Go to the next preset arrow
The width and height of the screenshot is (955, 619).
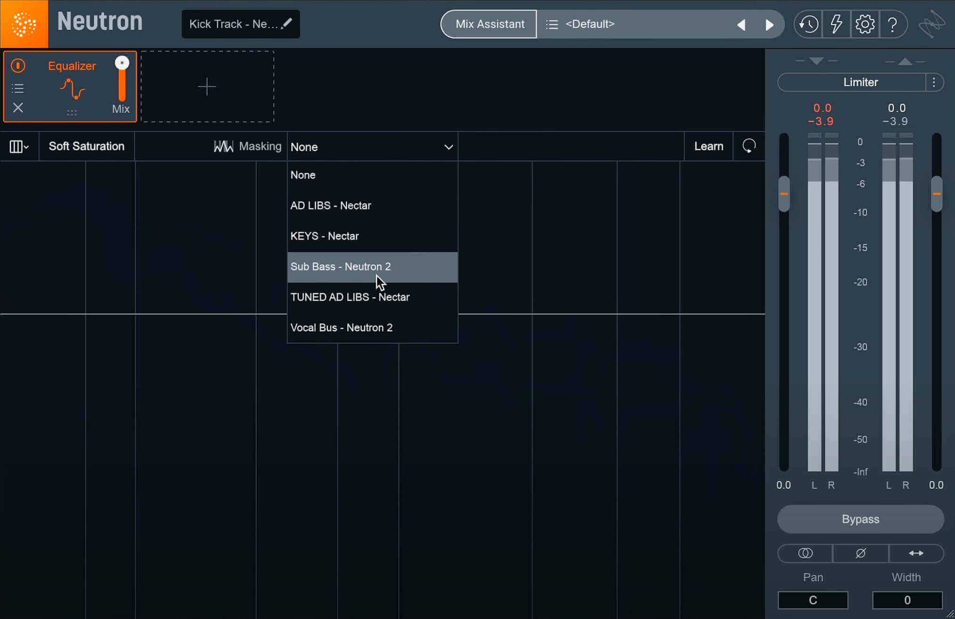click(x=769, y=24)
